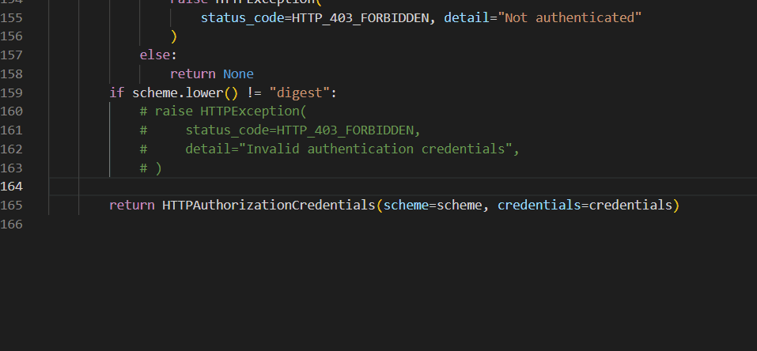Click line number 164 in the gutter
The width and height of the screenshot is (757, 351).
(11, 187)
